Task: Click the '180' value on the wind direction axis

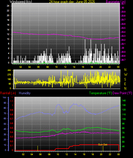Action: (9, 79)
